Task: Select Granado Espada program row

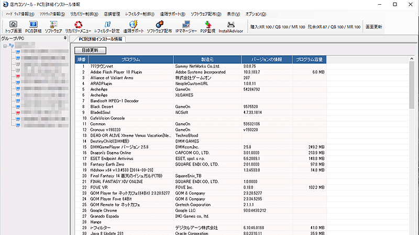Action: click(201, 216)
